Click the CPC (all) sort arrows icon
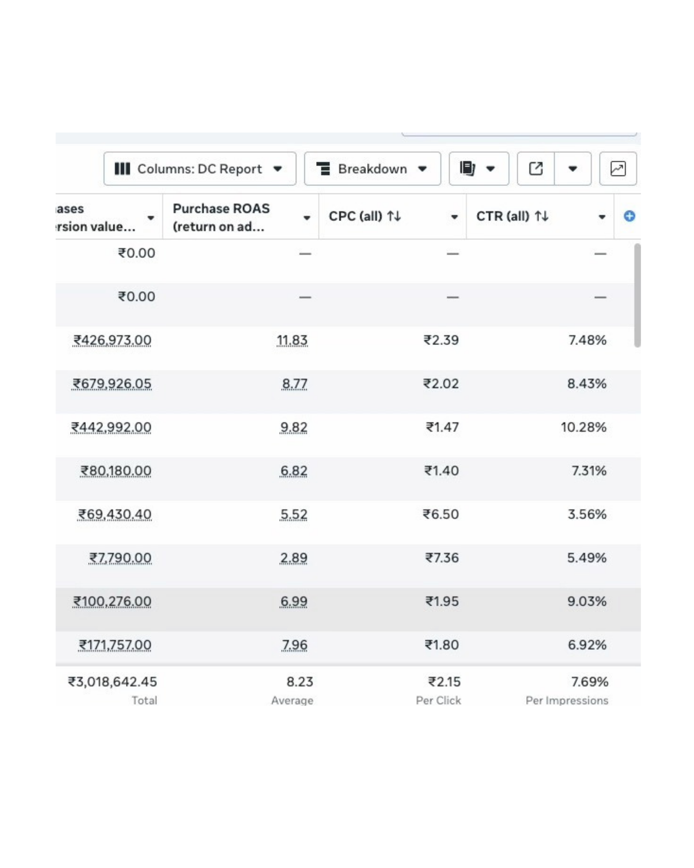694x868 pixels. tap(394, 217)
